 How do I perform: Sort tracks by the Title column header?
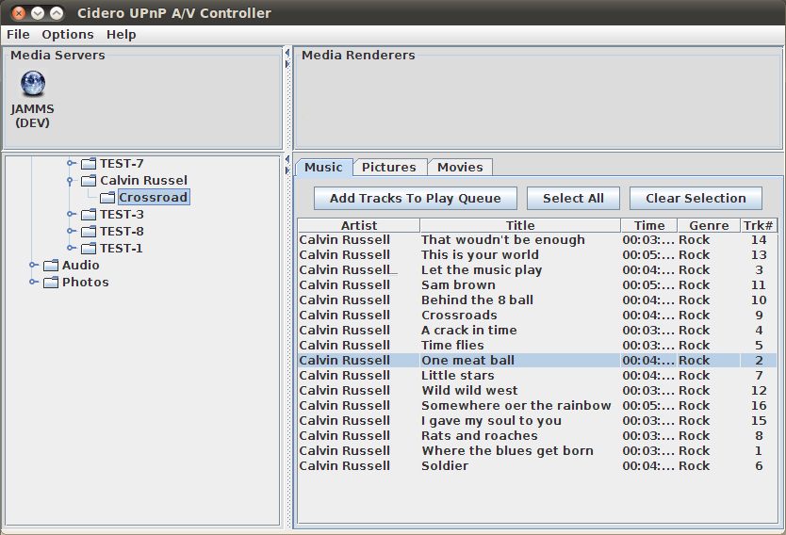coord(520,225)
